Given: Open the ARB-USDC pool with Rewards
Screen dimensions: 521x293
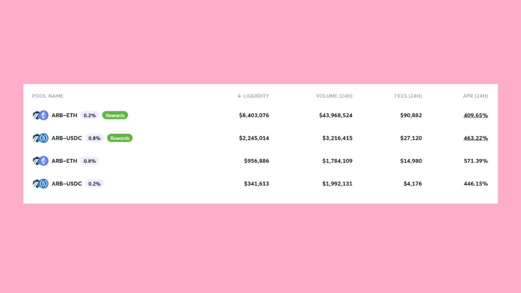Looking at the screenshot, I should point(66,138).
